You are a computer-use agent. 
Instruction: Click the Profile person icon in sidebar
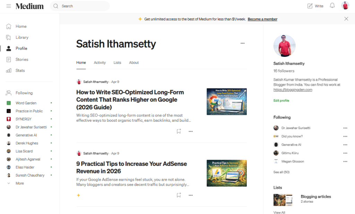[9, 49]
